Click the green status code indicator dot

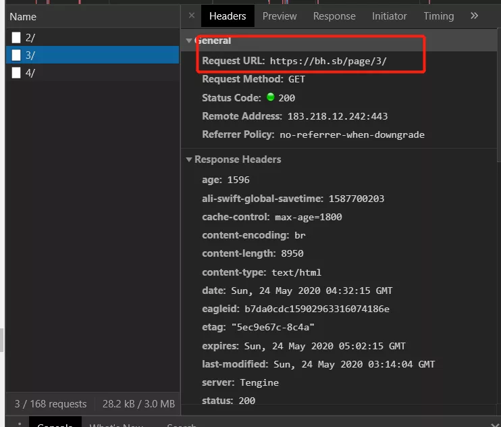pos(270,98)
